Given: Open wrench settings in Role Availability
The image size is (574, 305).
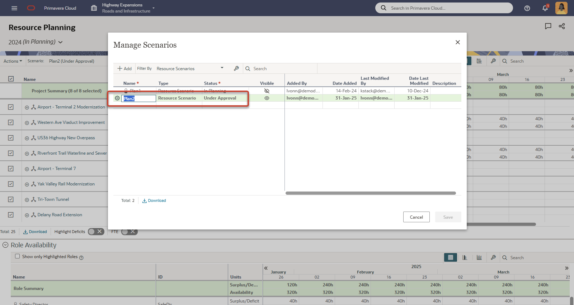Looking at the screenshot, I should click(493, 257).
